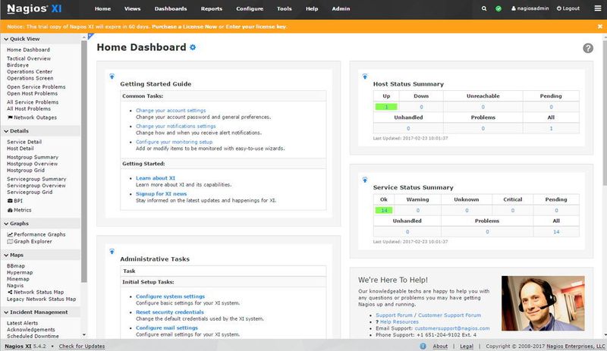Click the green host Up count cell
Screen dimensions: 607x351
(x=386, y=107)
